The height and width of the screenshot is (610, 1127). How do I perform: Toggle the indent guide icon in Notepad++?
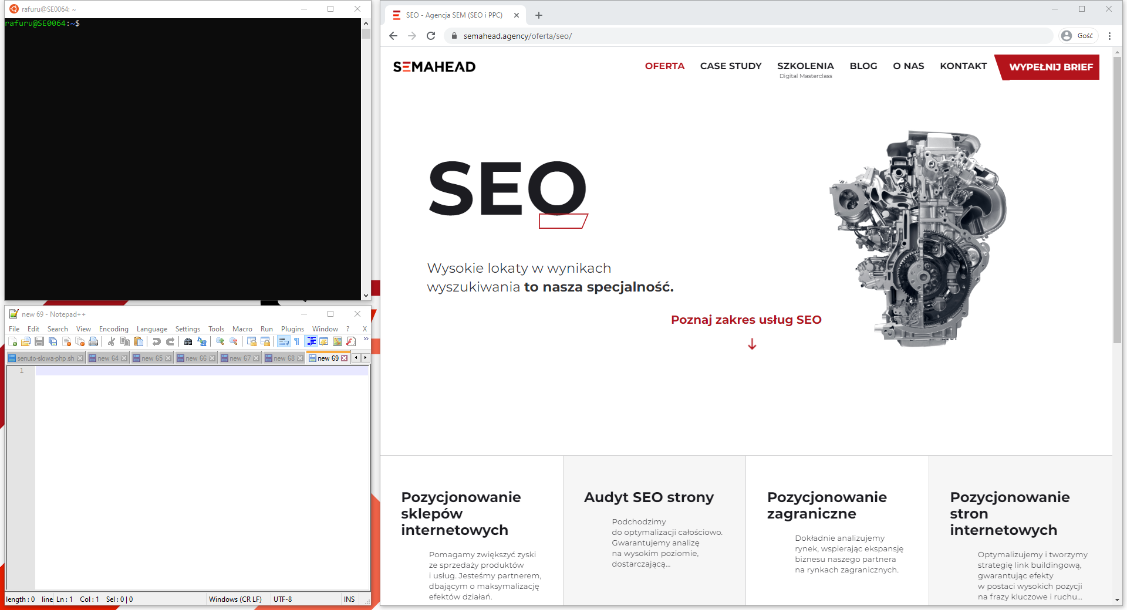[311, 341]
